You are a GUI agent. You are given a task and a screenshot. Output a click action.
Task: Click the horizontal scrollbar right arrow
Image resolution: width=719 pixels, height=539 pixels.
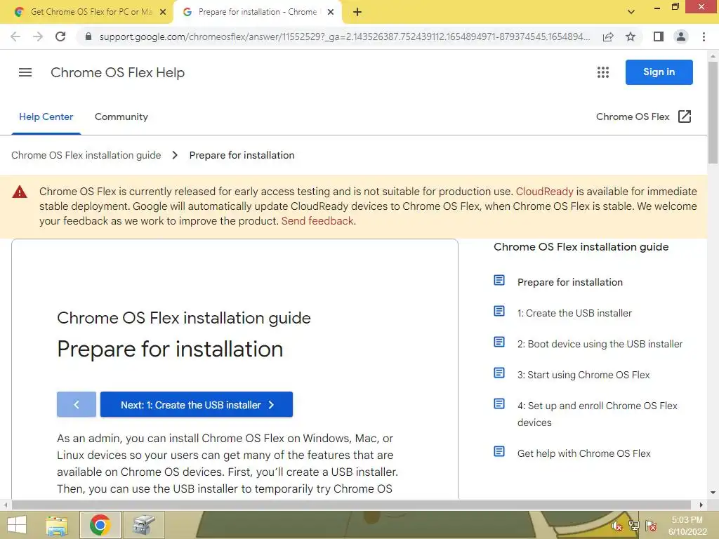[x=701, y=505]
